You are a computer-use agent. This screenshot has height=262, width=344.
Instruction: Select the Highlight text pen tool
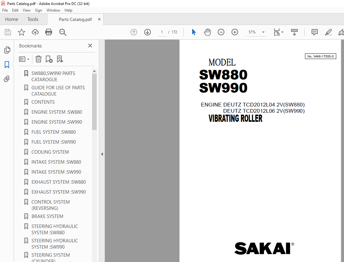pyautogui.click(x=328, y=32)
